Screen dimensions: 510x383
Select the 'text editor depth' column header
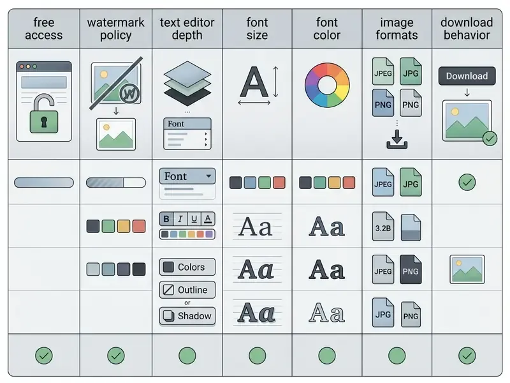point(187,29)
